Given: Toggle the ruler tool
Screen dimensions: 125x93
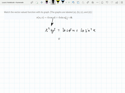Looking at the screenshot, I should click(88, 2).
